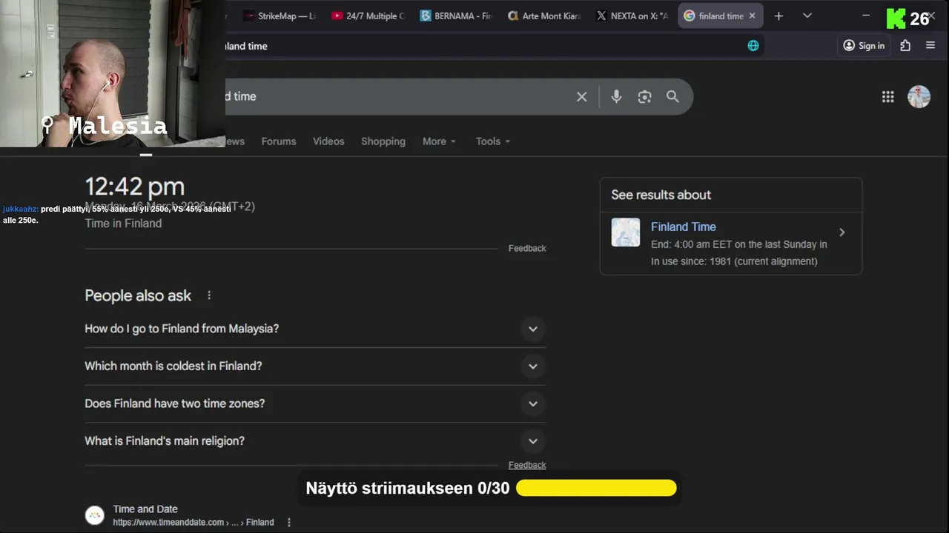
Task: Open Finland Time result arrow
Action: (x=841, y=232)
